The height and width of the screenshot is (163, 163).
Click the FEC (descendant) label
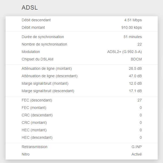pos(37,100)
